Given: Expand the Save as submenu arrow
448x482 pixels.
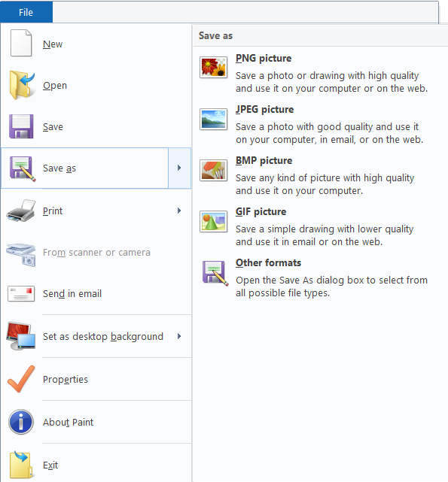Looking at the screenshot, I should (179, 168).
